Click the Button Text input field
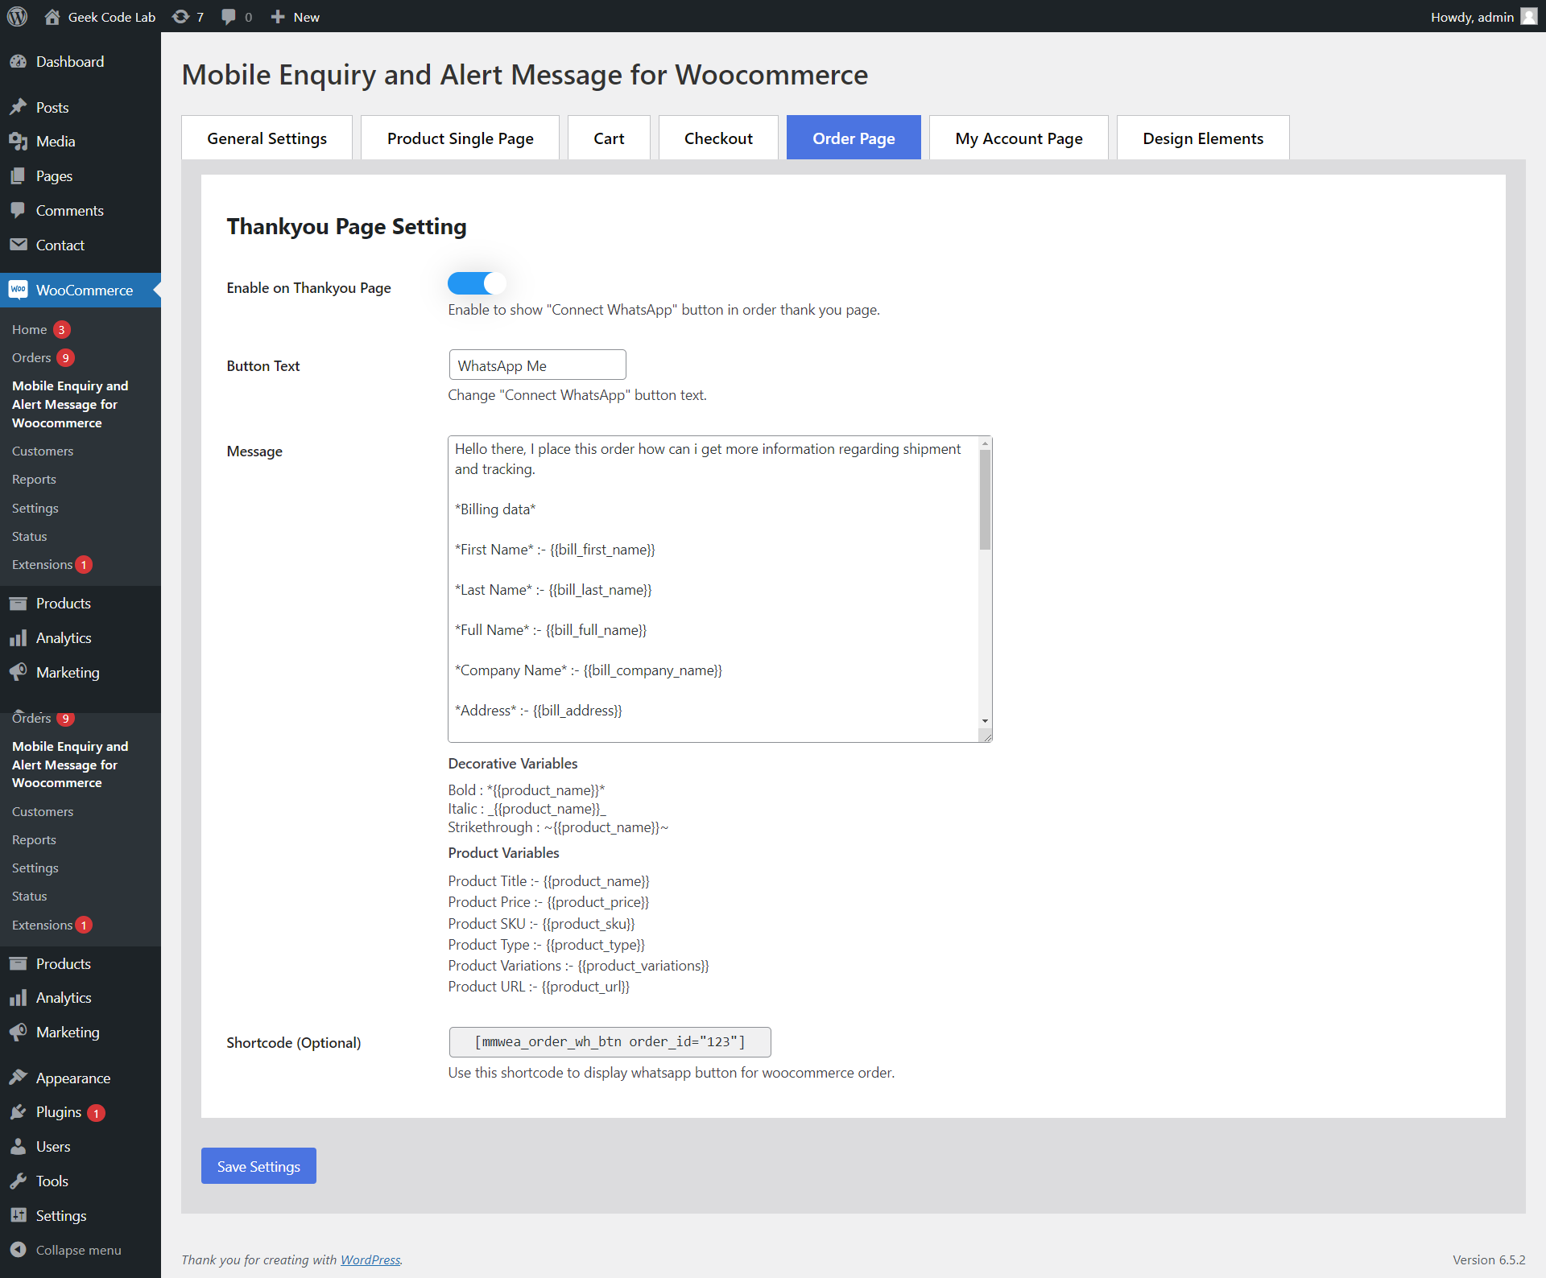 point(537,365)
